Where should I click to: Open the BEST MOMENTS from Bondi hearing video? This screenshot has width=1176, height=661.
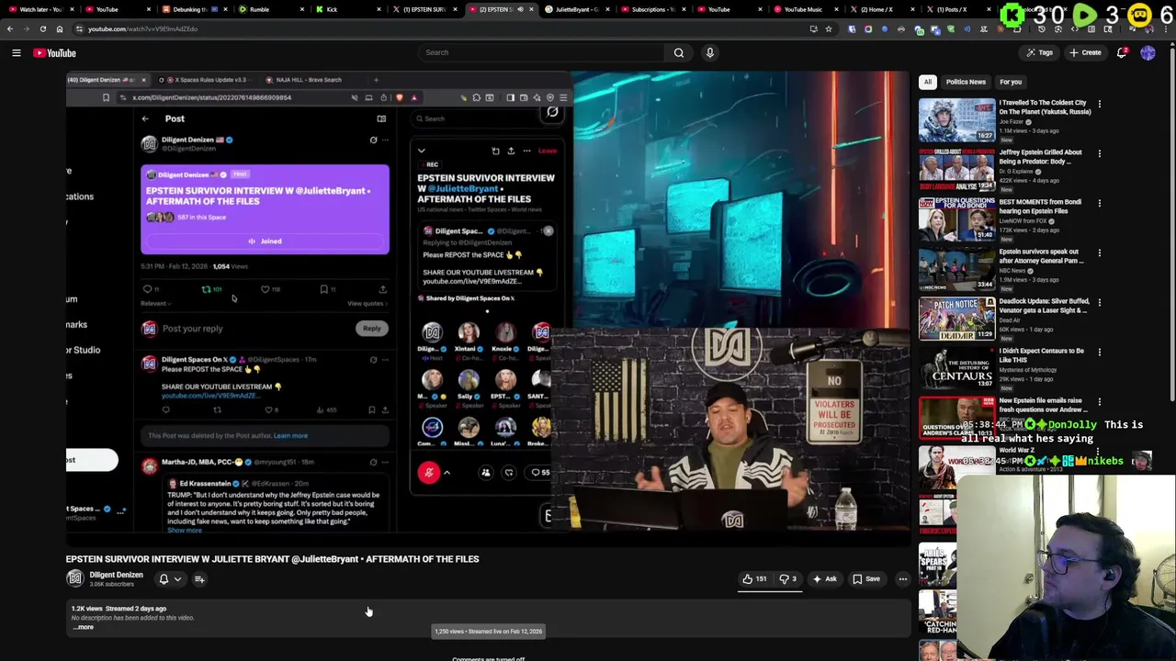[x=956, y=218]
